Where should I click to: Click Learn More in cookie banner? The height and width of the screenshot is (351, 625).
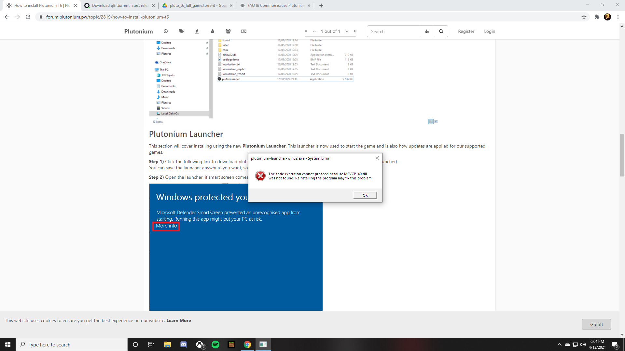[x=179, y=320]
